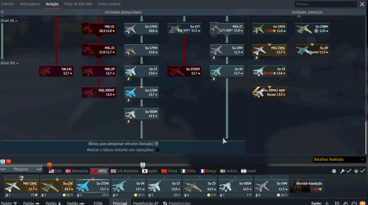This screenshot has height=205, width=368.
Task: Select the Su-34 crew slot 4
Action: (128, 186)
